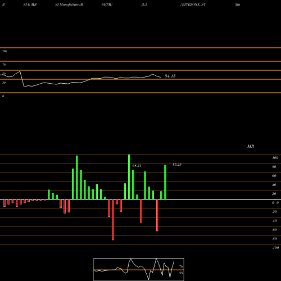The image size is (281, 281).
Task: Click the -80 label on MR scale
Action: [274, 239]
